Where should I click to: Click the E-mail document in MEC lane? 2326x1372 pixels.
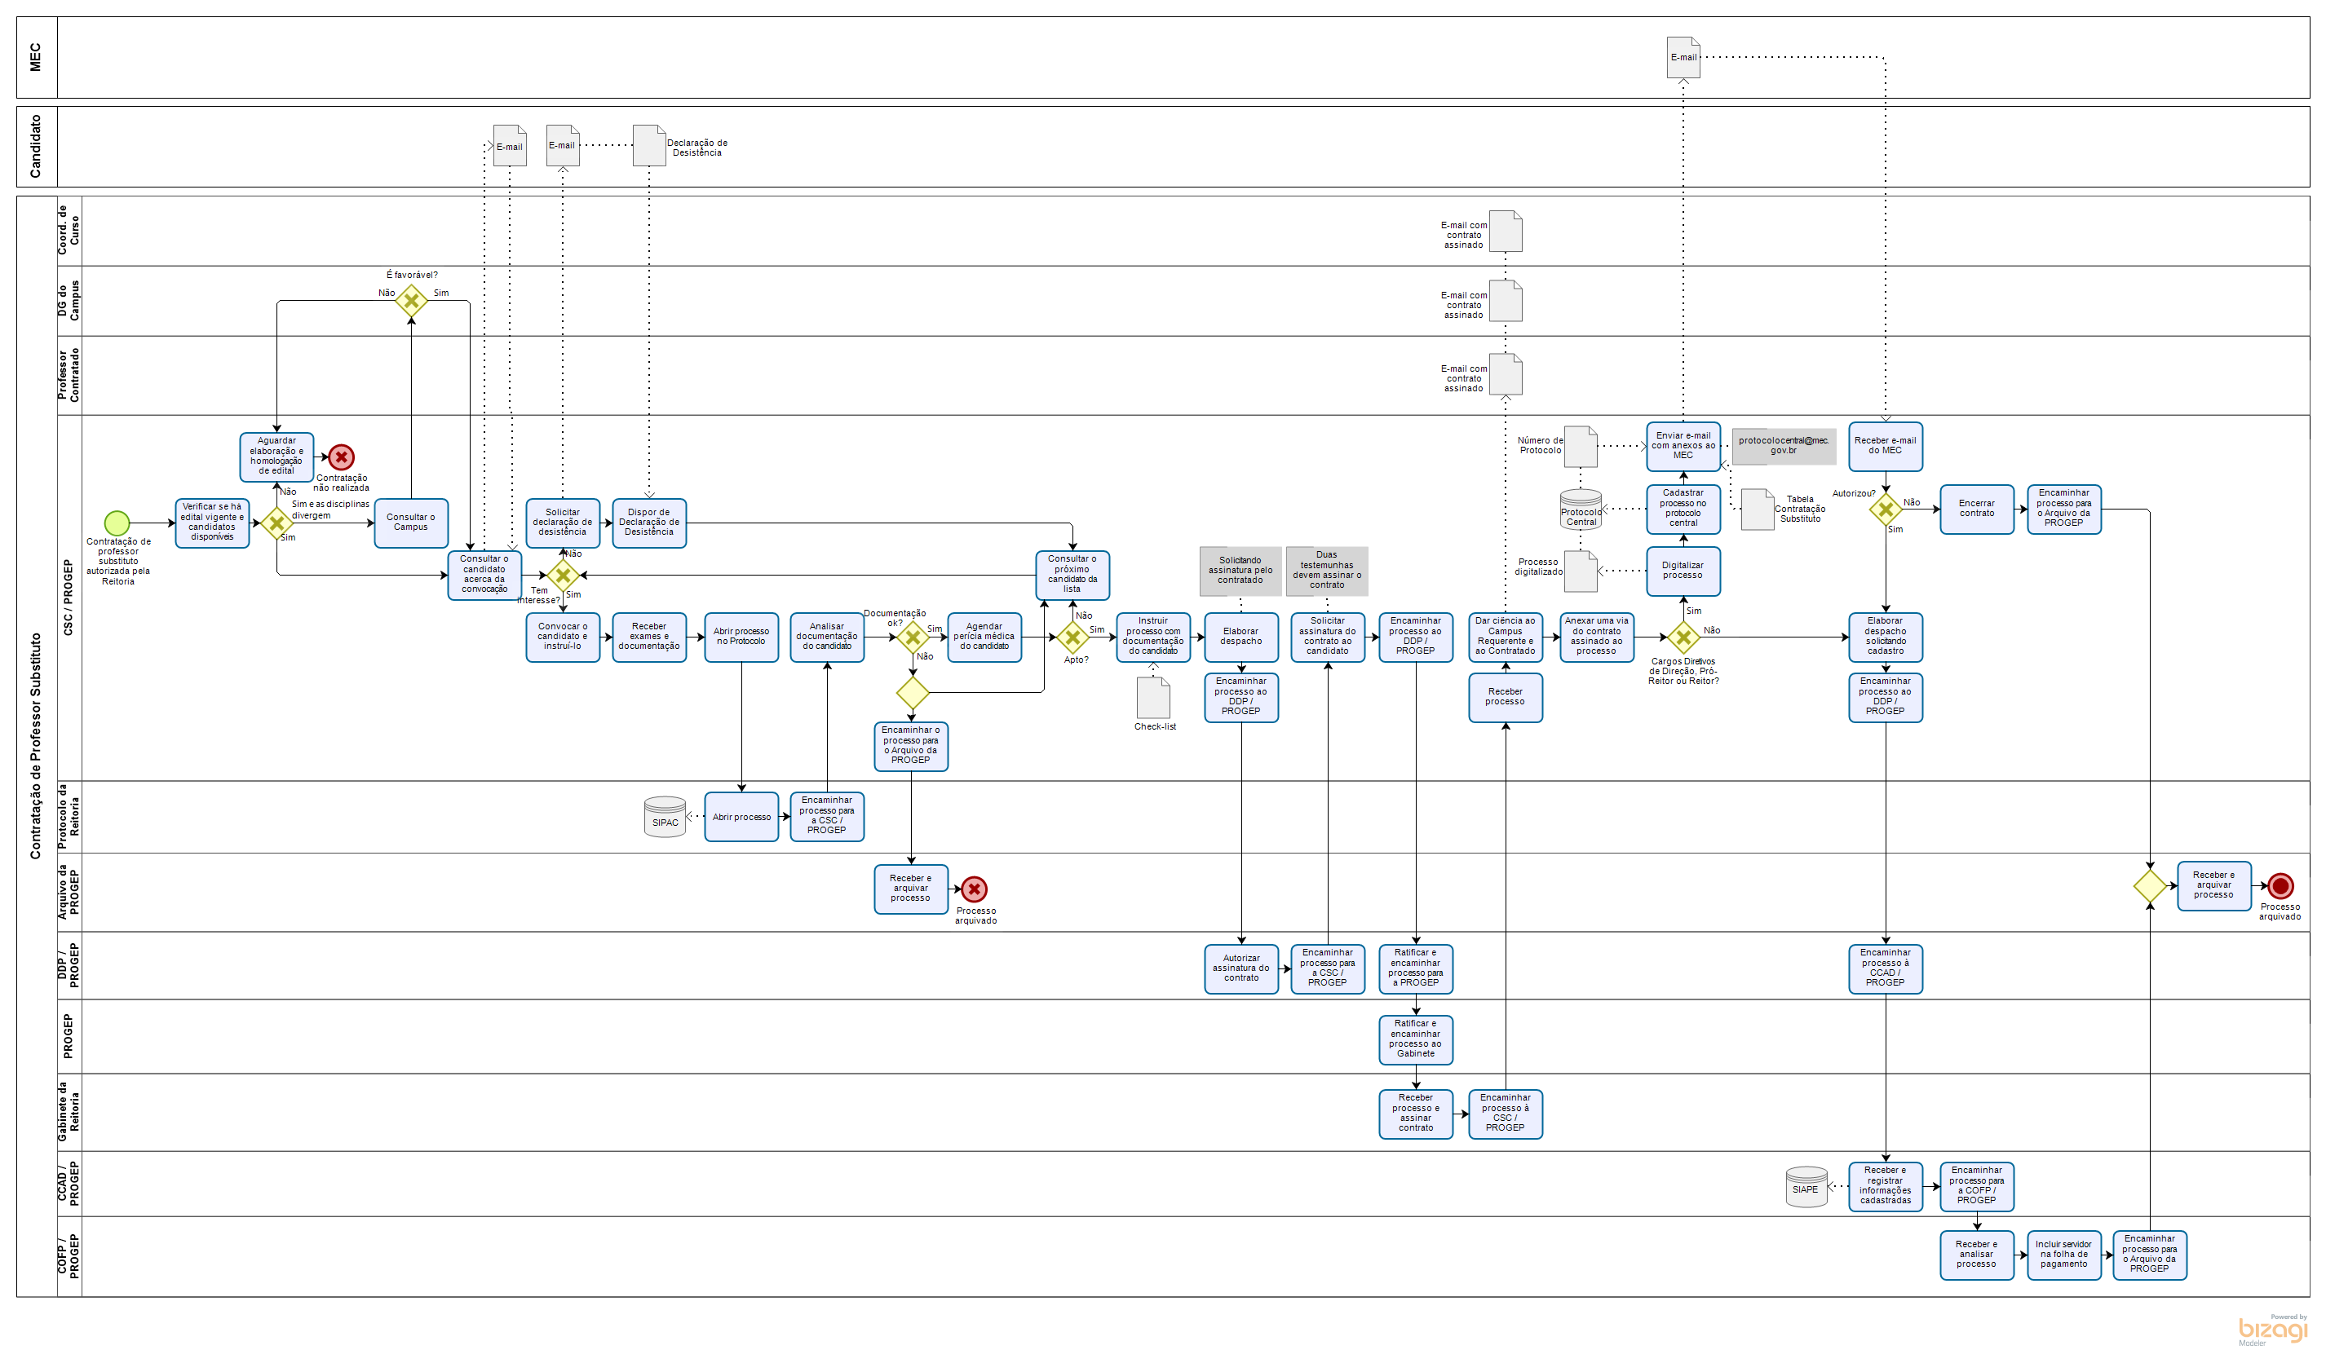pyautogui.click(x=1683, y=57)
